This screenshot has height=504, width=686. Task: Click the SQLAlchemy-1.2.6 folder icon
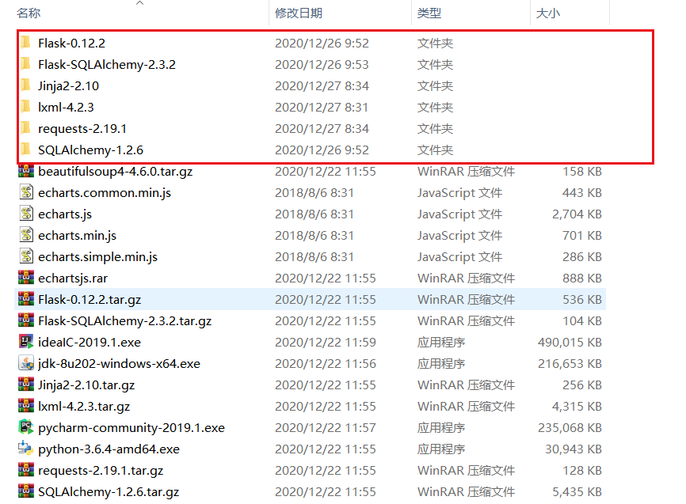[26, 150]
